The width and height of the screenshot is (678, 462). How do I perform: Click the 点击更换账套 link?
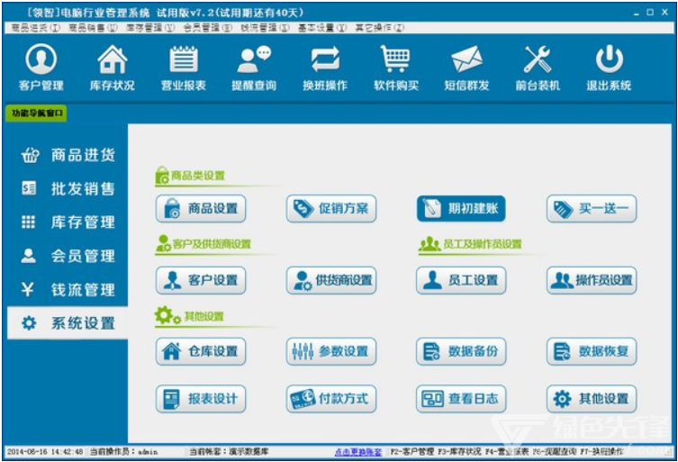(x=358, y=452)
